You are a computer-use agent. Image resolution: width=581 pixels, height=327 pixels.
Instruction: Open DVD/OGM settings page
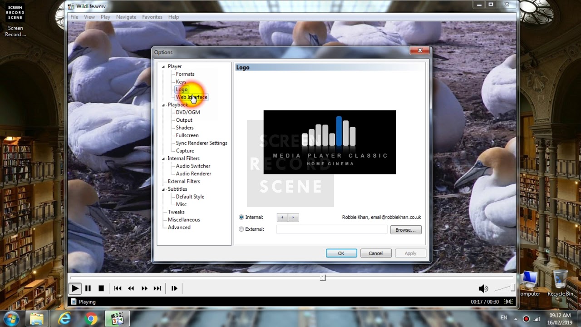(188, 112)
